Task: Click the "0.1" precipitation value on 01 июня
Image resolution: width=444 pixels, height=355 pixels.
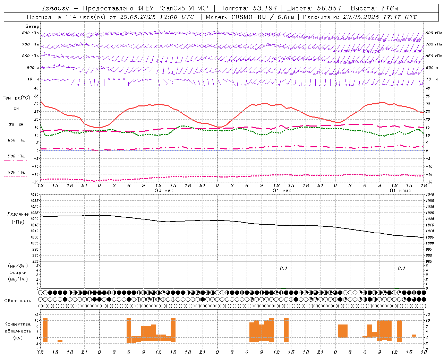Action: pos(401,268)
